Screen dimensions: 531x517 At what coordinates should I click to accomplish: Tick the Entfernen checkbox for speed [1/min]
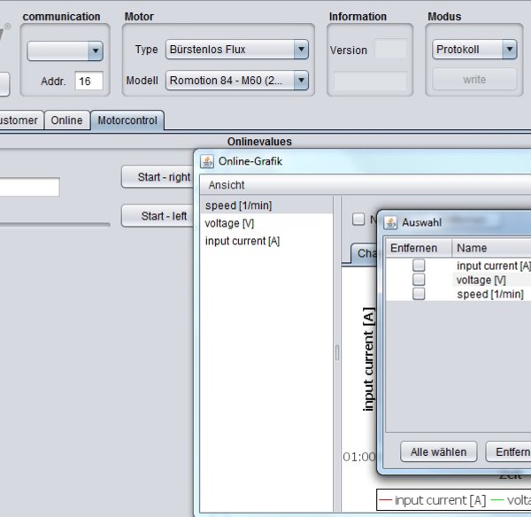click(419, 294)
